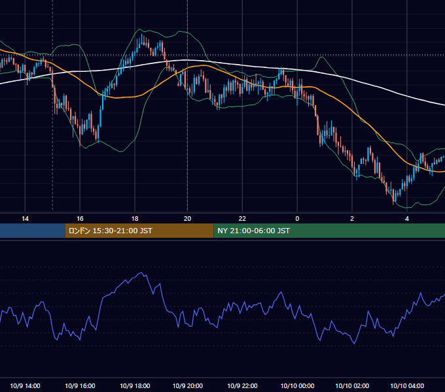This screenshot has height=392, width=445.
Task: Click the 10/10 04:00 time label
Action: point(407,385)
